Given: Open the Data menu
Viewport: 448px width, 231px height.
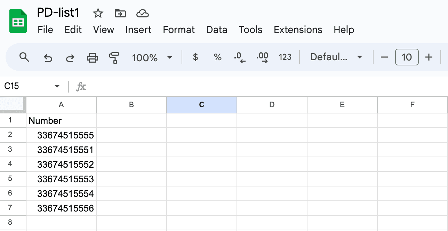Looking at the screenshot, I should (216, 30).
